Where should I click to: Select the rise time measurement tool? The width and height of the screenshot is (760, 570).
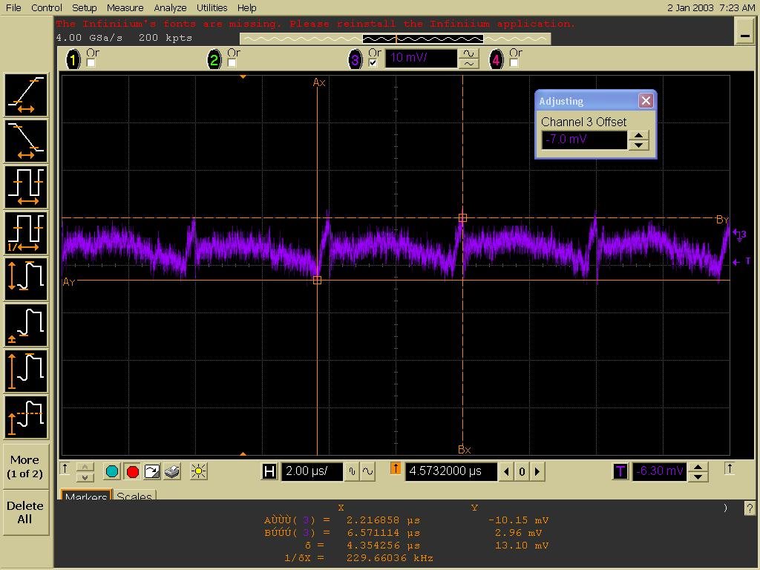pos(26,94)
